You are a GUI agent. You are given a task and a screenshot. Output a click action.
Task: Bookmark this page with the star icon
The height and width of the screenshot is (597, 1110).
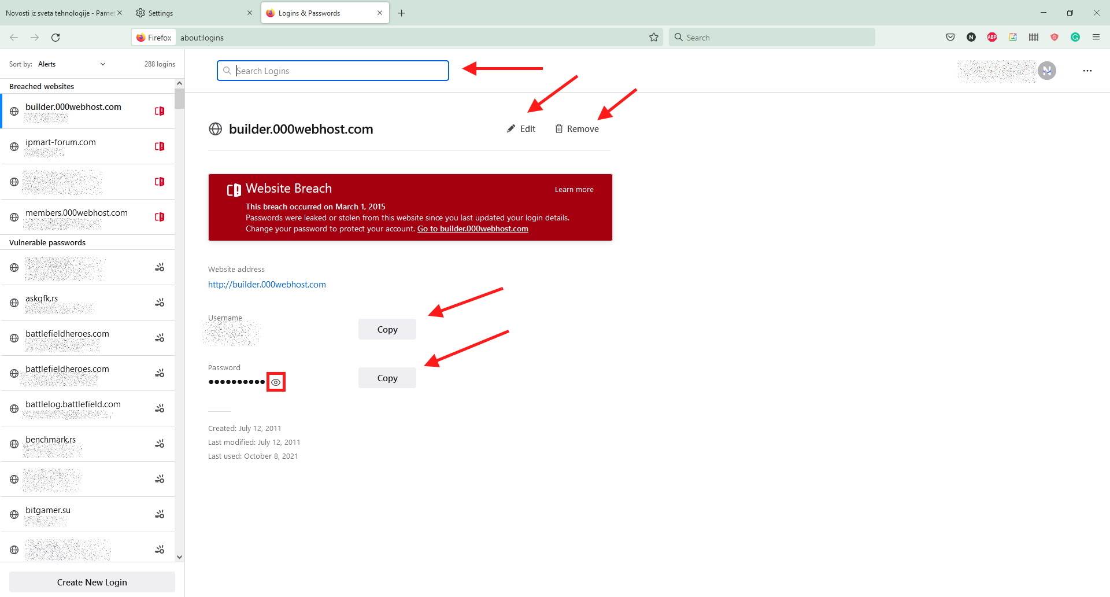[x=654, y=38]
